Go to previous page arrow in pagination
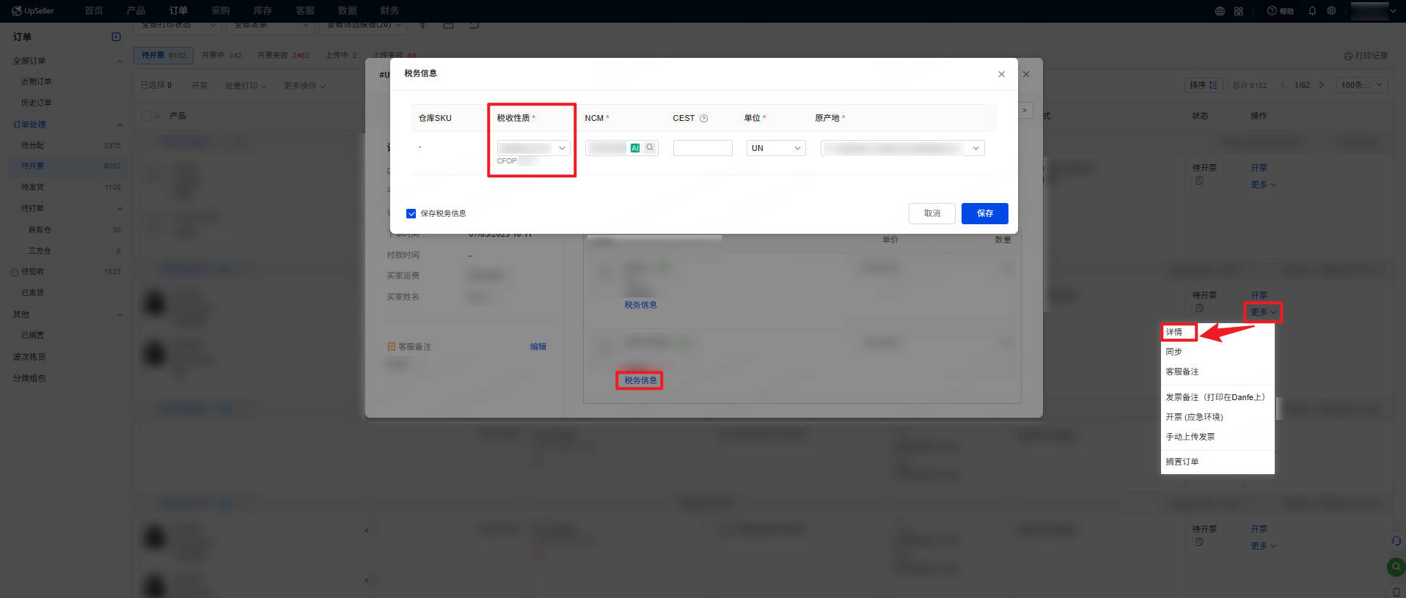 1283,85
